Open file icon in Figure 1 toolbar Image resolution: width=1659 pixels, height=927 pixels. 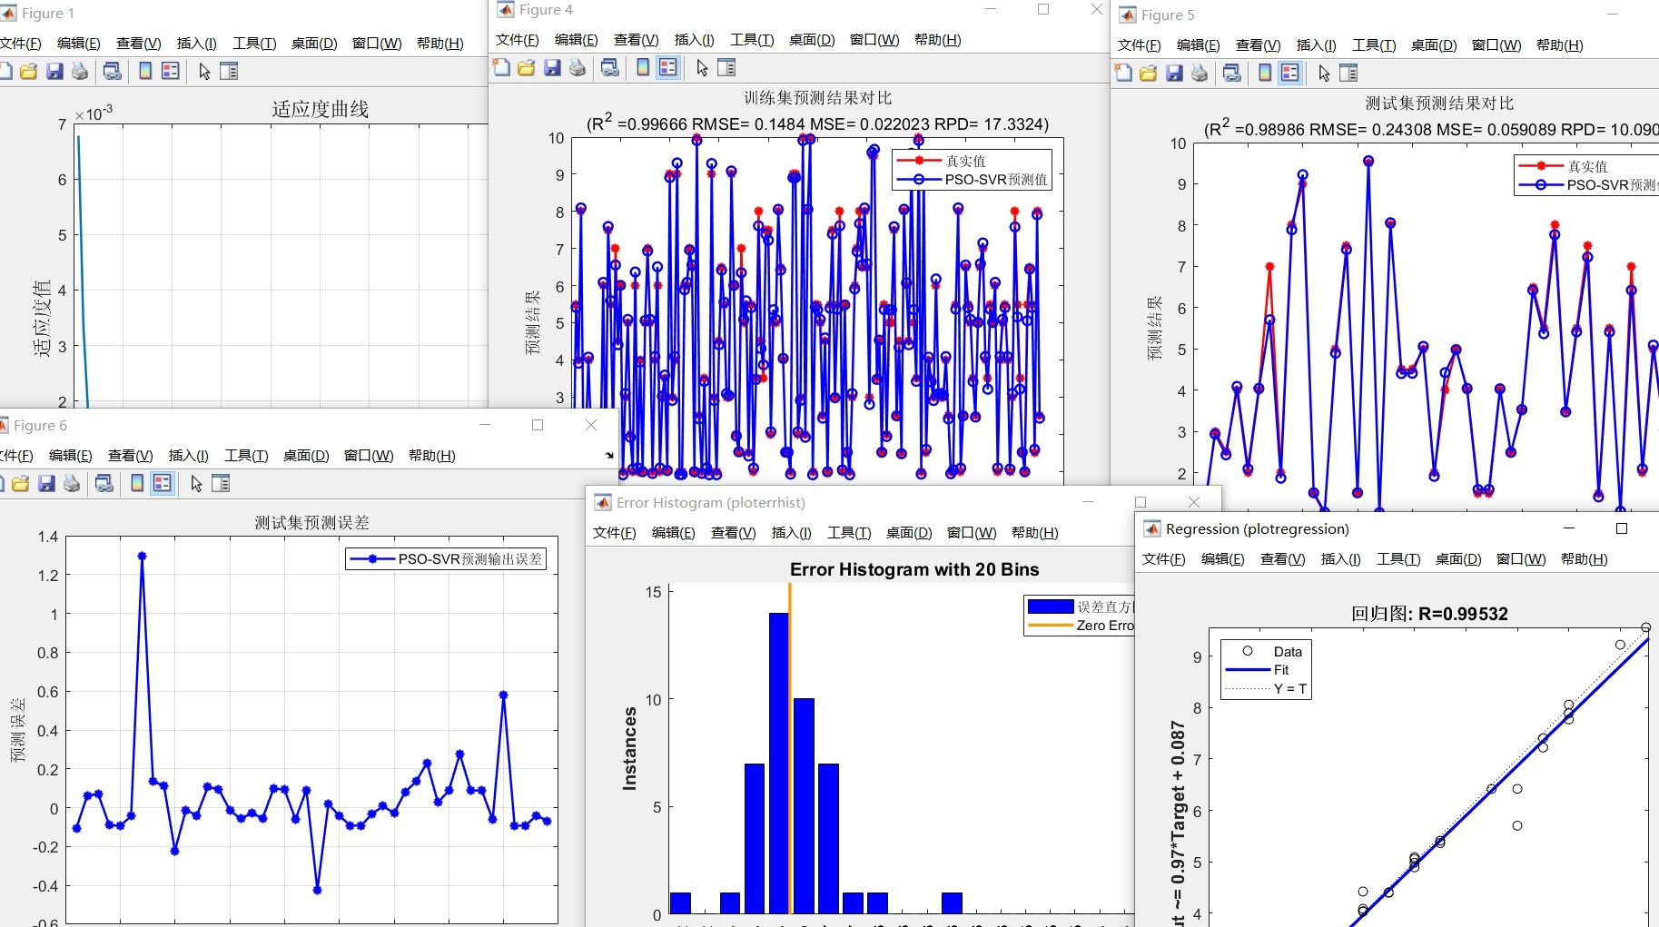(28, 71)
